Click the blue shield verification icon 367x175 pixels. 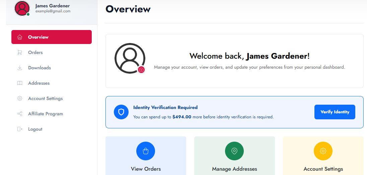pos(121,112)
